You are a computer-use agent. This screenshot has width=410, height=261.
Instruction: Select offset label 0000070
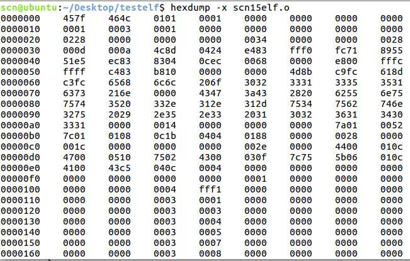(x=20, y=93)
